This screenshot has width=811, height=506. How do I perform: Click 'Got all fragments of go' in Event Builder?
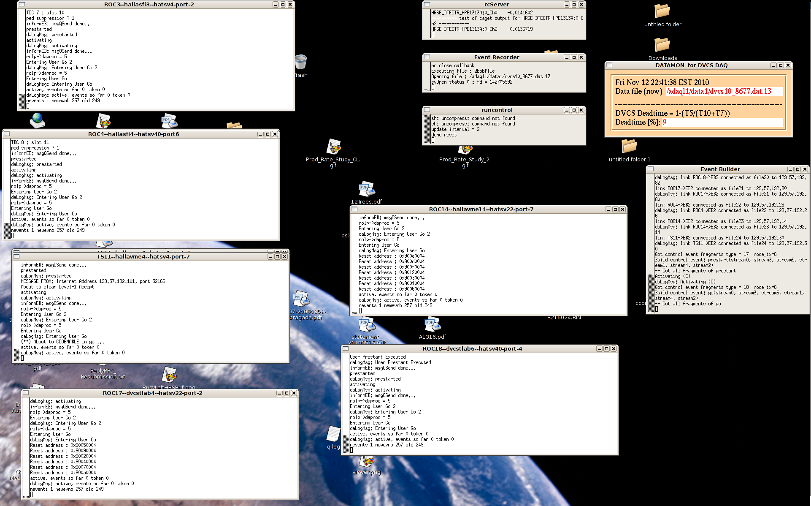coord(691,304)
